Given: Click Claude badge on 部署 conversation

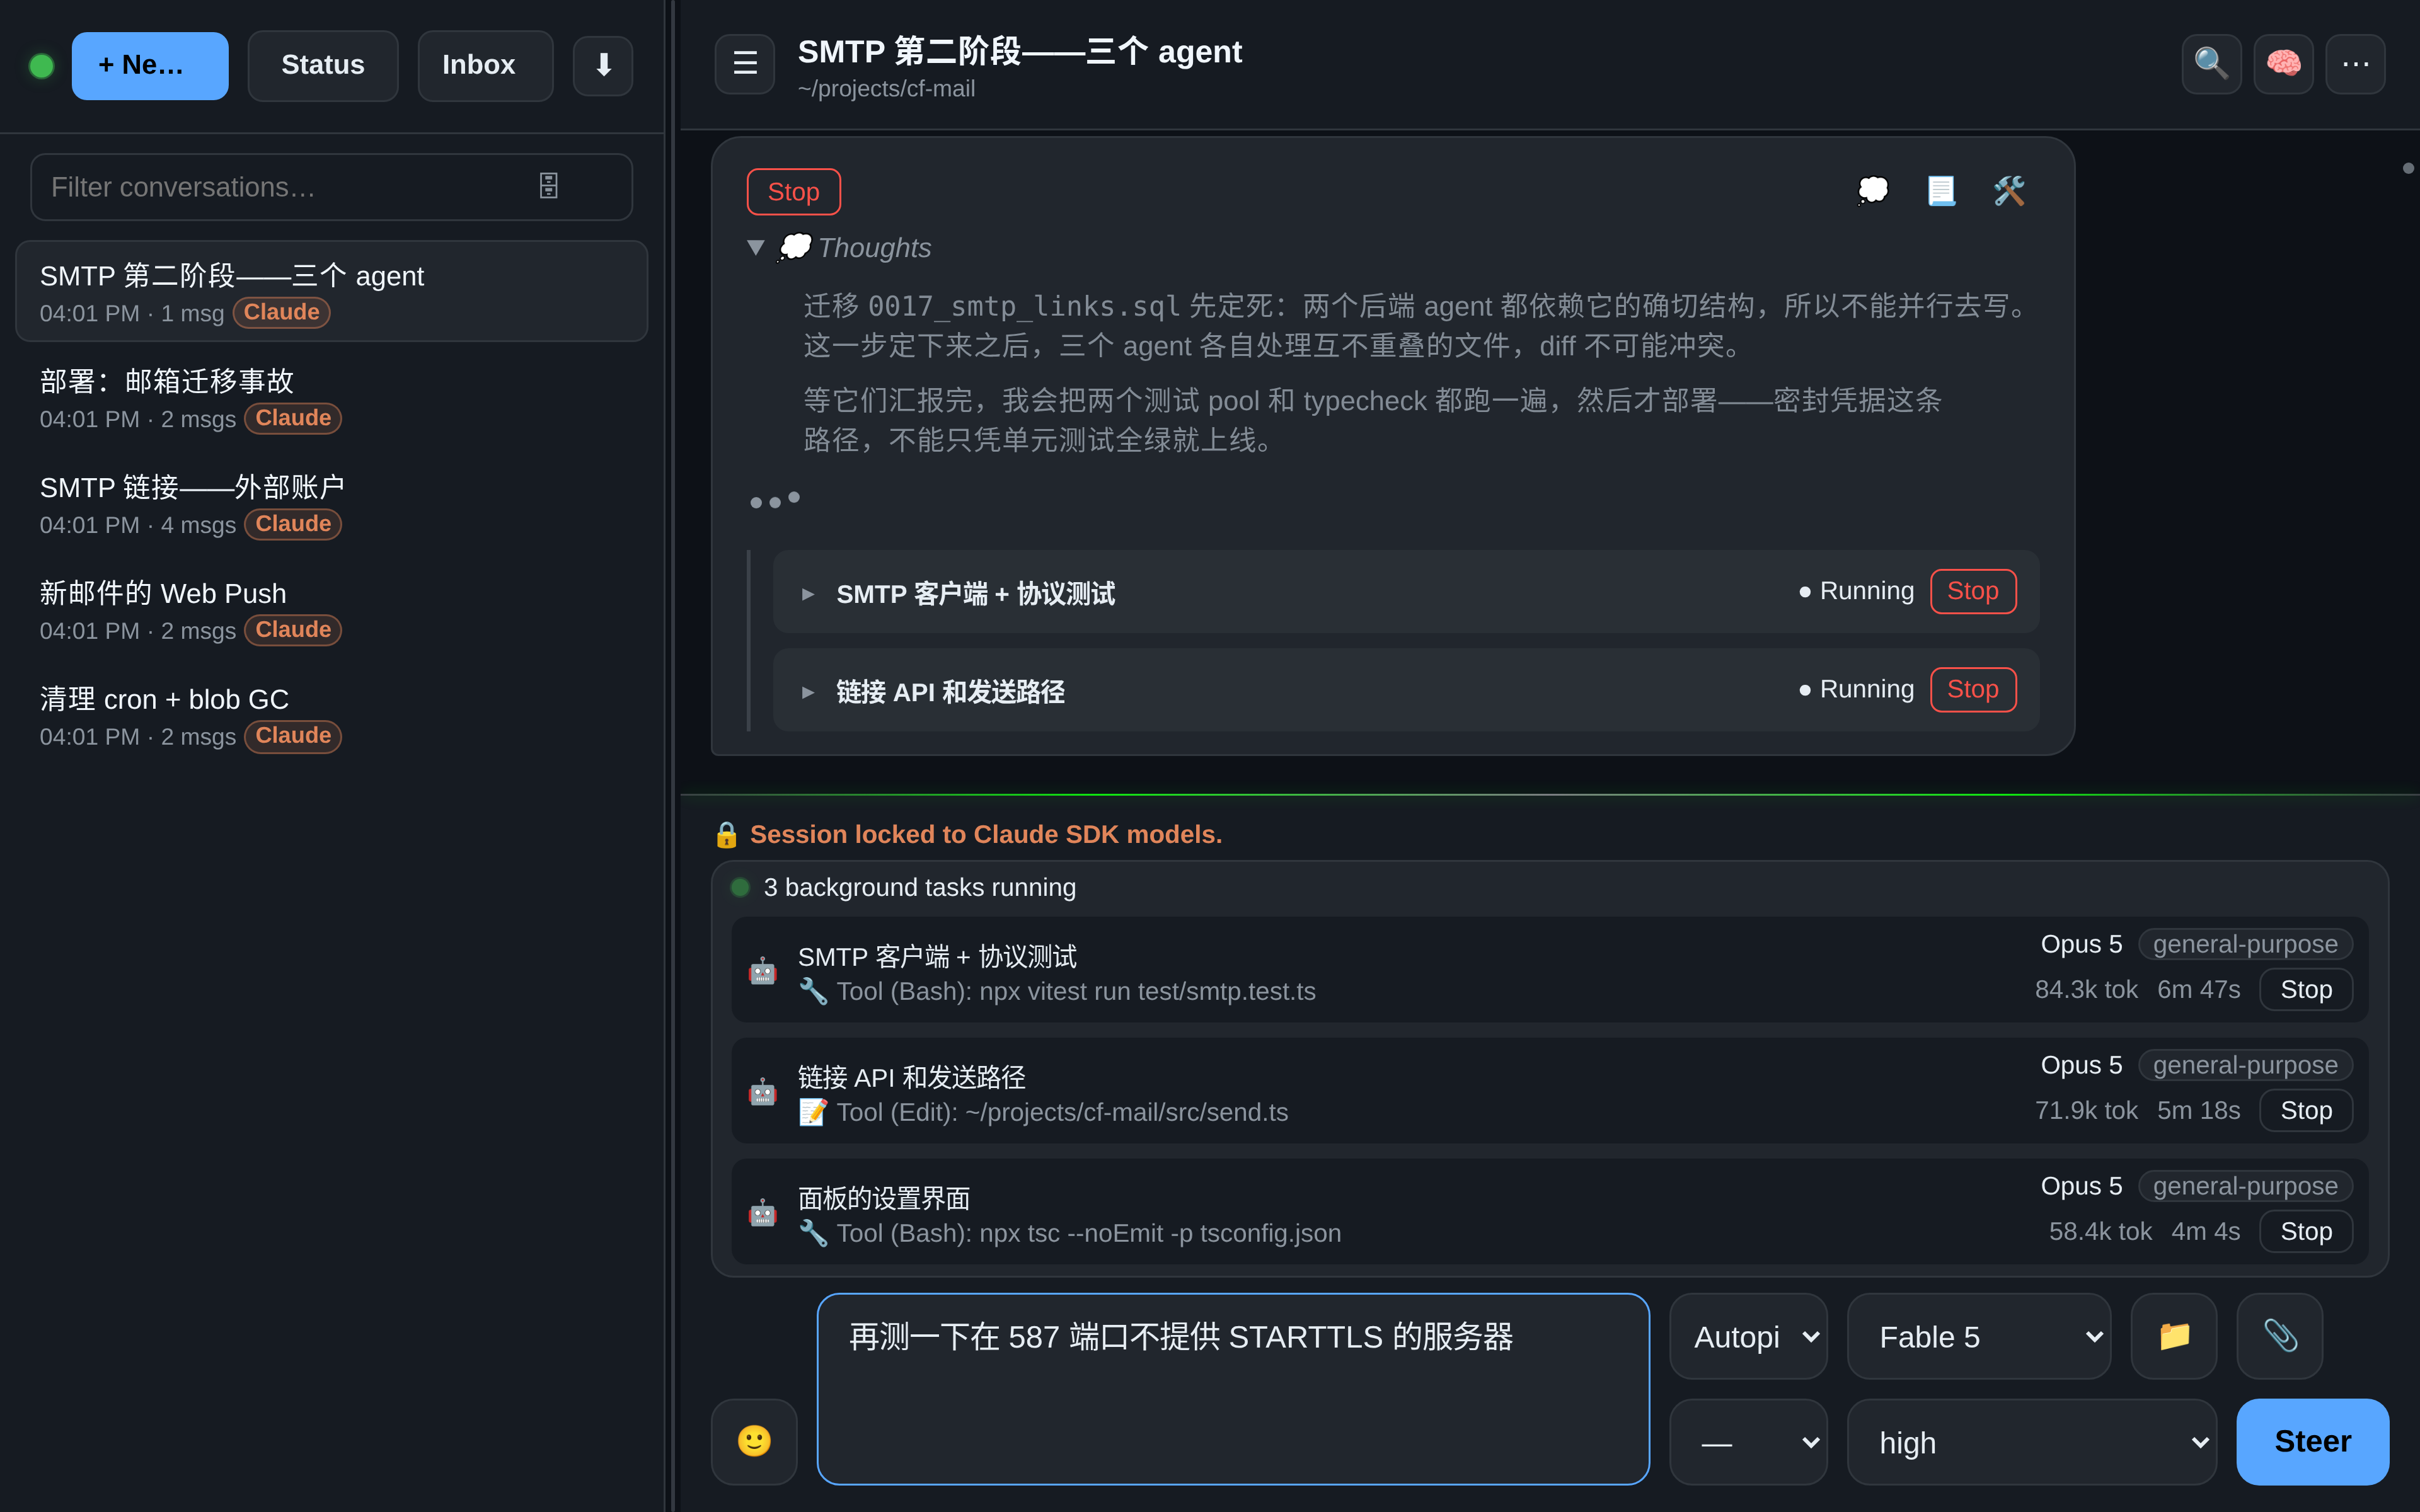Looking at the screenshot, I should [293, 418].
